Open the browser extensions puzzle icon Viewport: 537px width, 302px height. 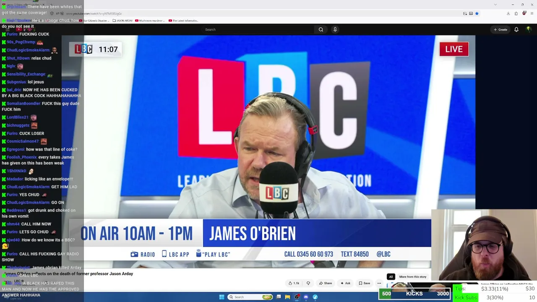click(516, 13)
